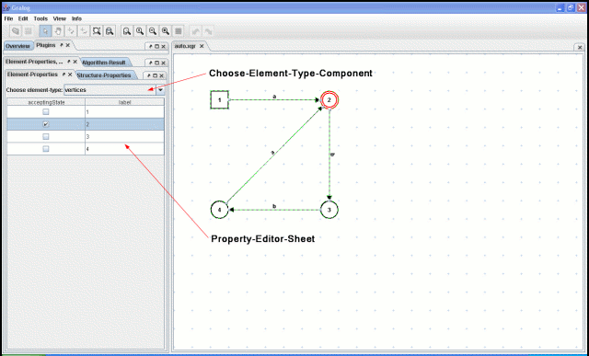Open the Tools menu
The height and width of the screenshot is (356, 589).
40,18
